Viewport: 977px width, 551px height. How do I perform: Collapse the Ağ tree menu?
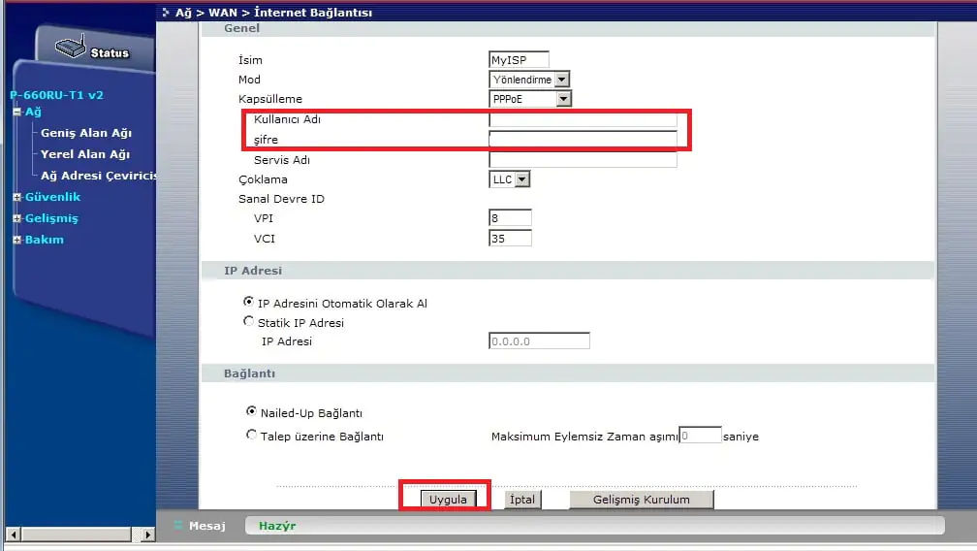16,112
